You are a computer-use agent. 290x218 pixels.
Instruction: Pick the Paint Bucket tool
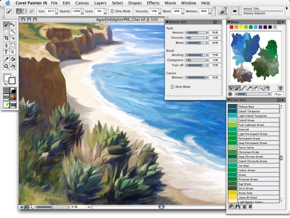(x=13, y=59)
